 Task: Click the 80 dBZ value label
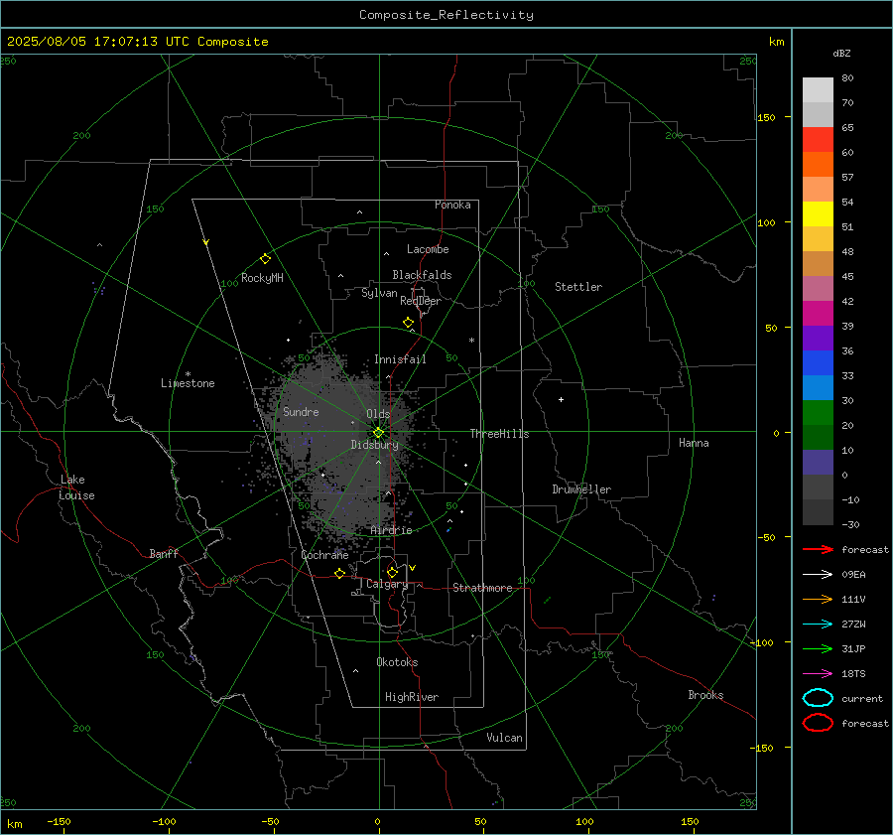847,78
